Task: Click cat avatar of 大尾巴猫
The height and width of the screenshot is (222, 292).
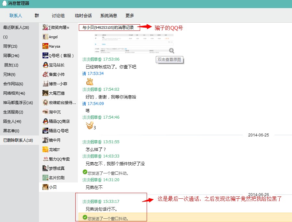Action: point(45,93)
